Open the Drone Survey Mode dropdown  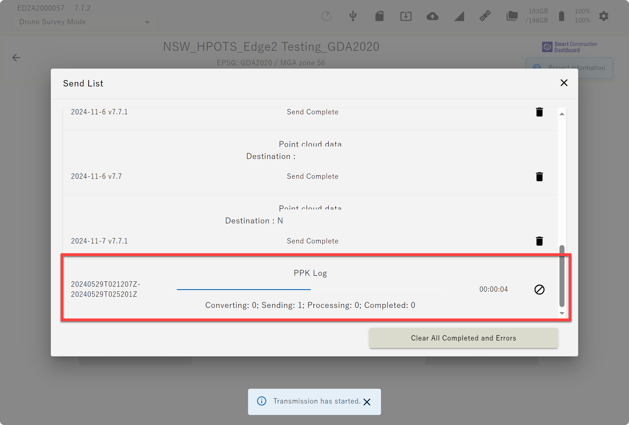pyautogui.click(x=84, y=22)
